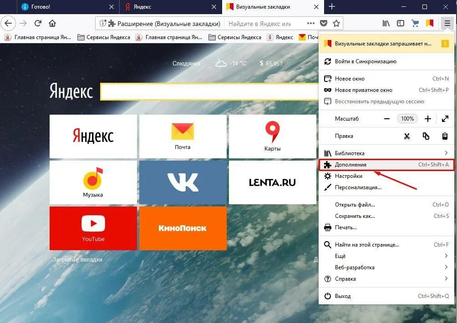This screenshot has width=457, height=323.
Task: Go back with the back arrow button
Action: pos(8,23)
